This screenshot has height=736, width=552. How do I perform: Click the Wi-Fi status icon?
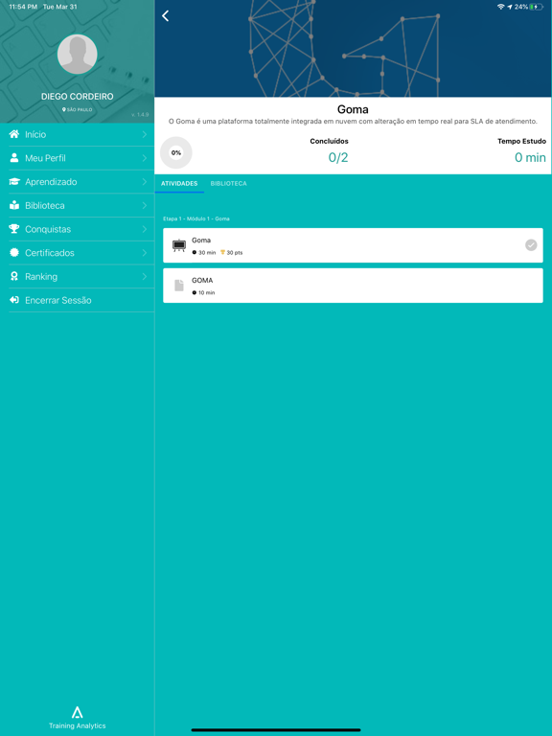click(500, 7)
